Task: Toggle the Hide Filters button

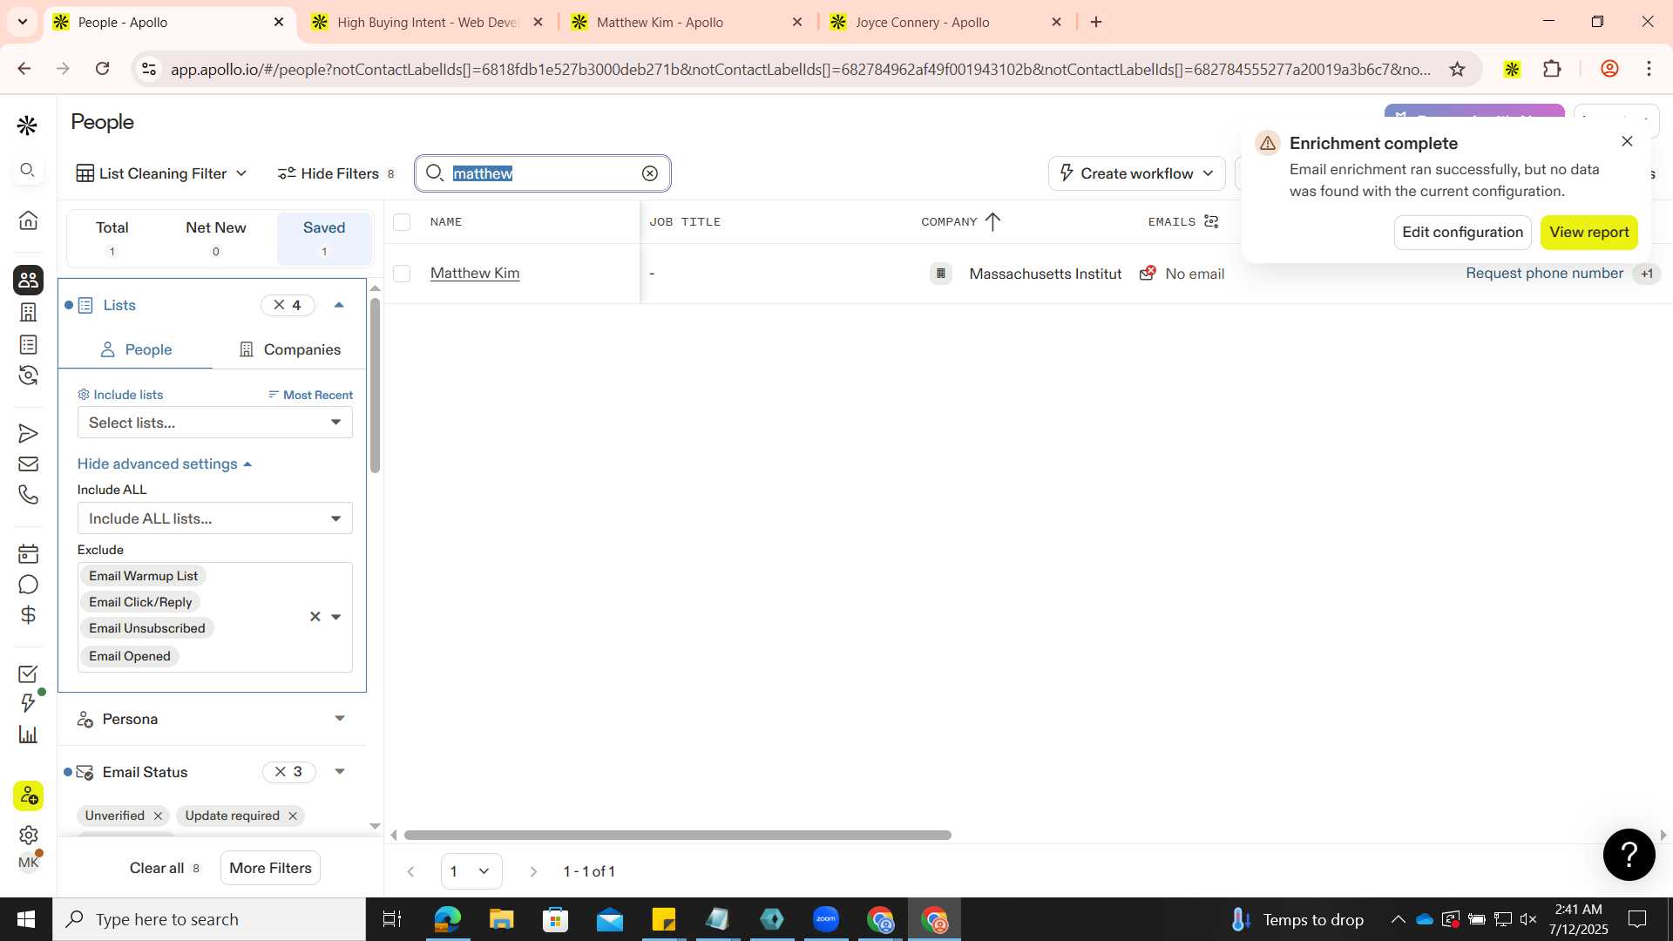Action: coord(336,173)
